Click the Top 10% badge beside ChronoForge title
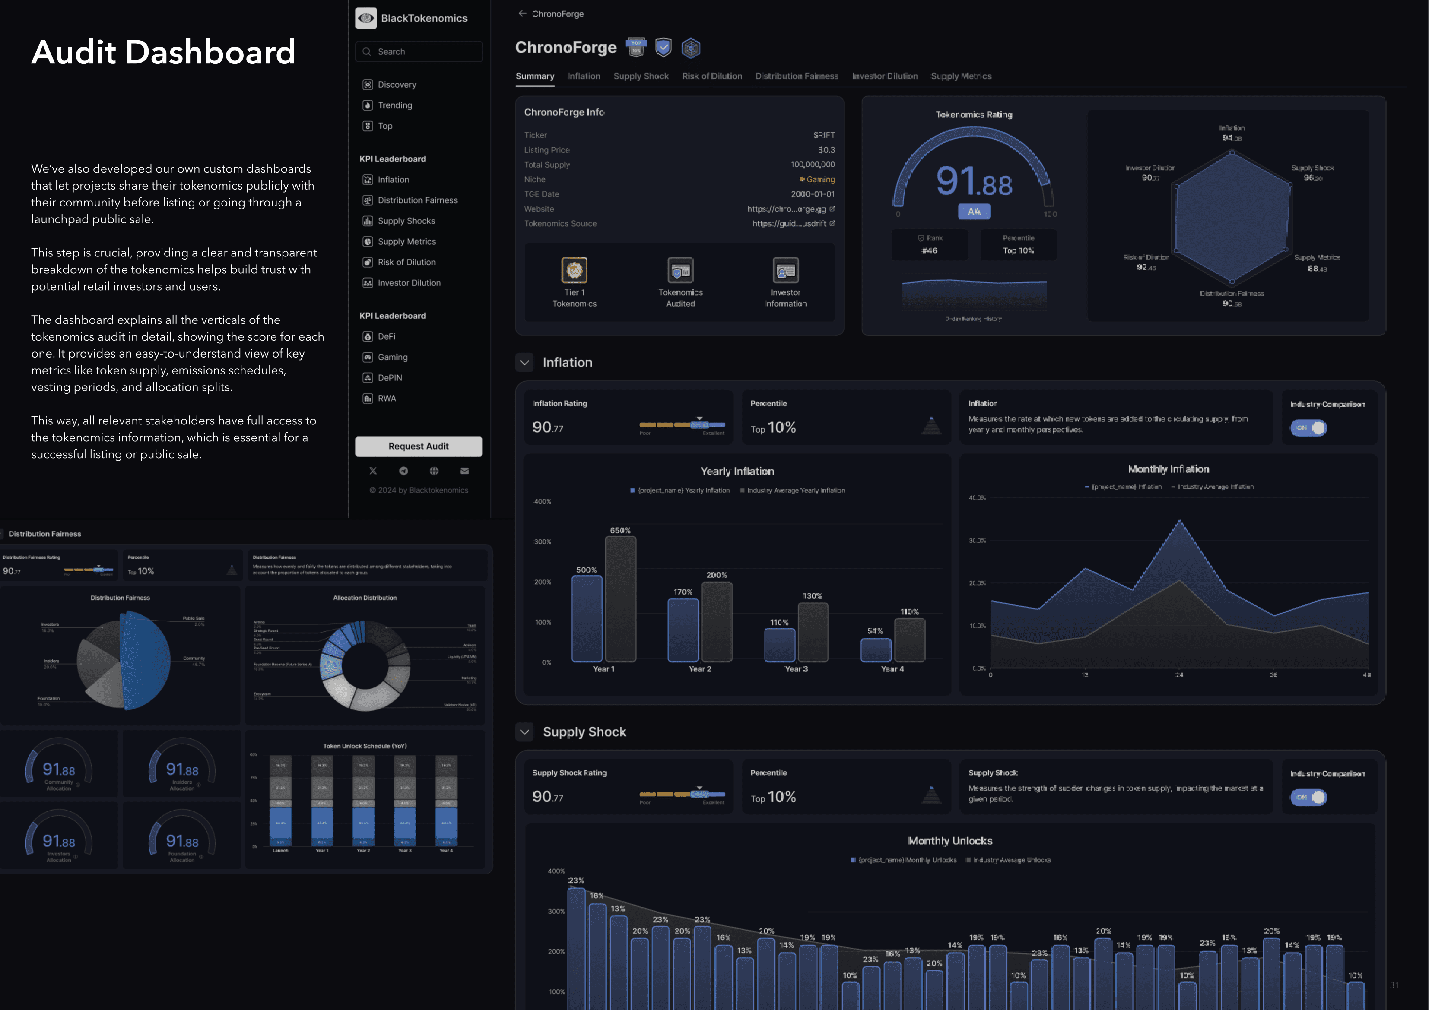 click(x=635, y=47)
